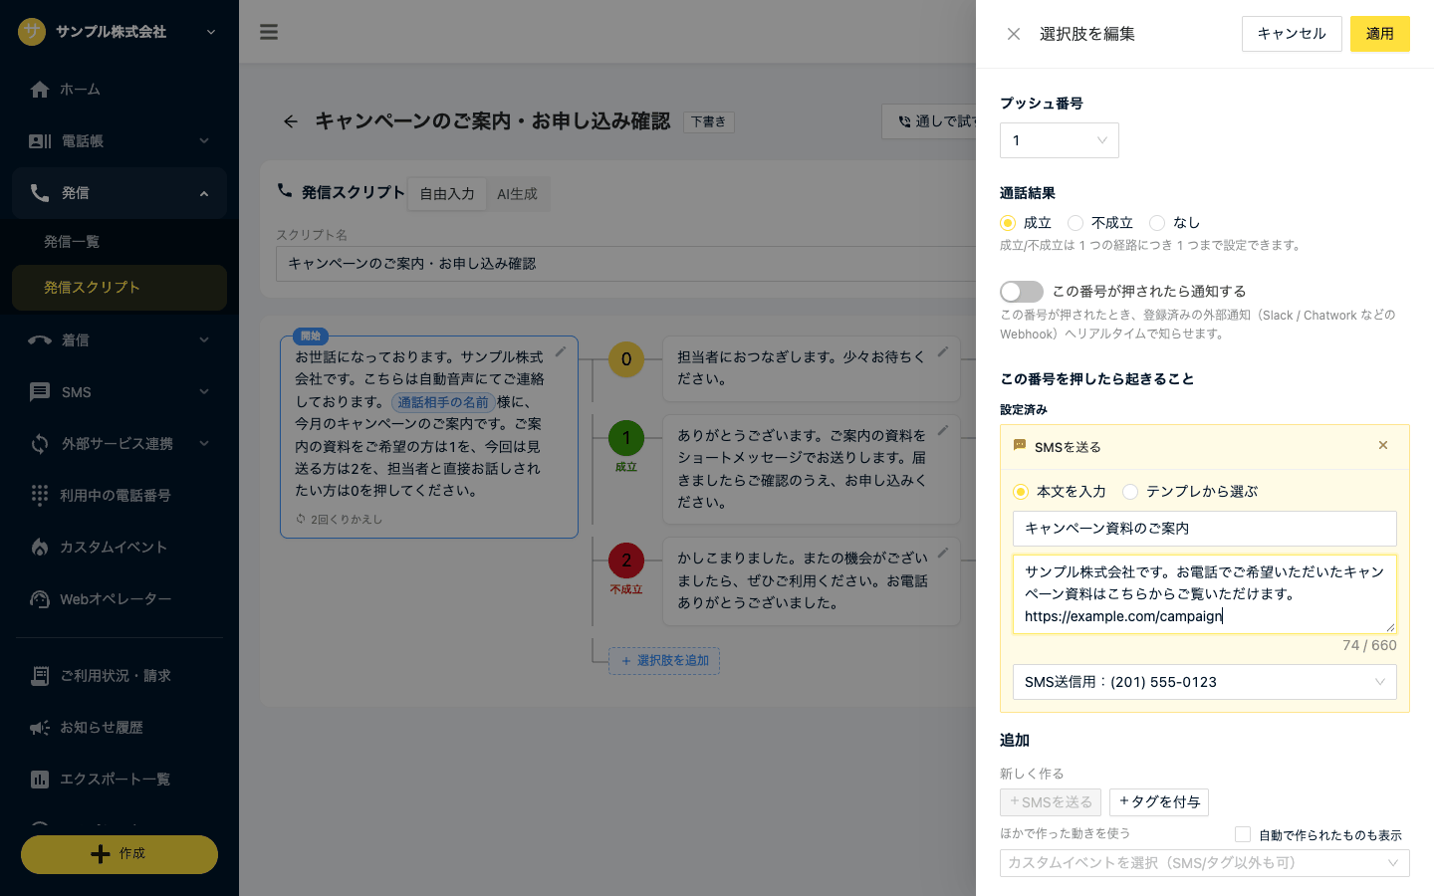
Task: Click the 着信 incoming call icon
Action: pyautogui.click(x=40, y=340)
